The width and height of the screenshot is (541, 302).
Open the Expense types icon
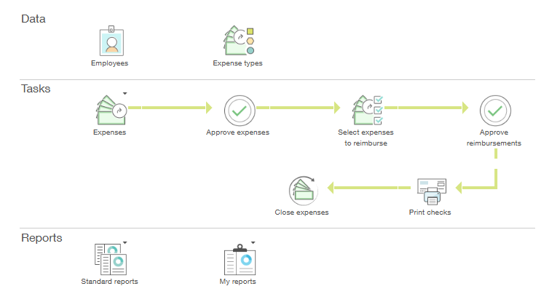pos(239,41)
